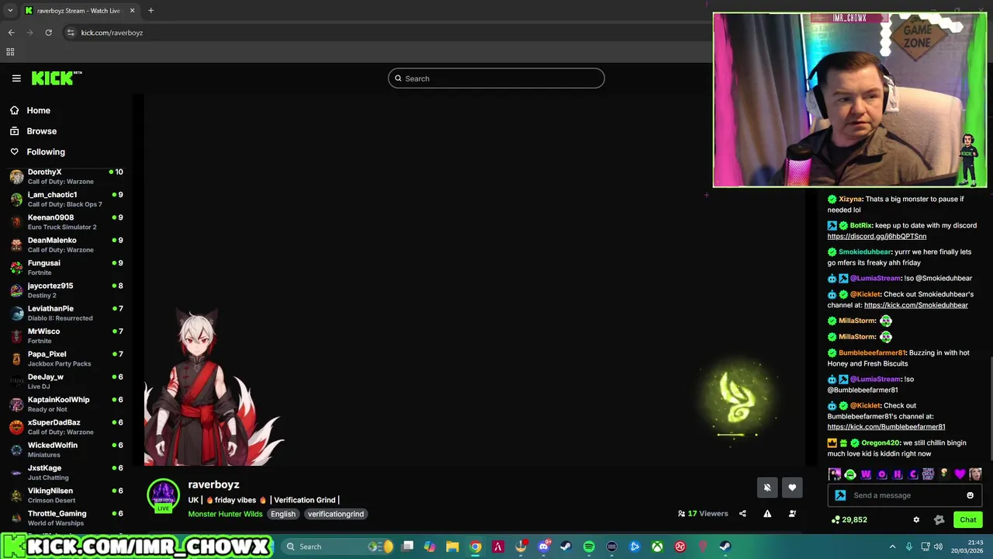Click the splat icon beside Chat button
The height and width of the screenshot is (559, 993).
[939, 520]
